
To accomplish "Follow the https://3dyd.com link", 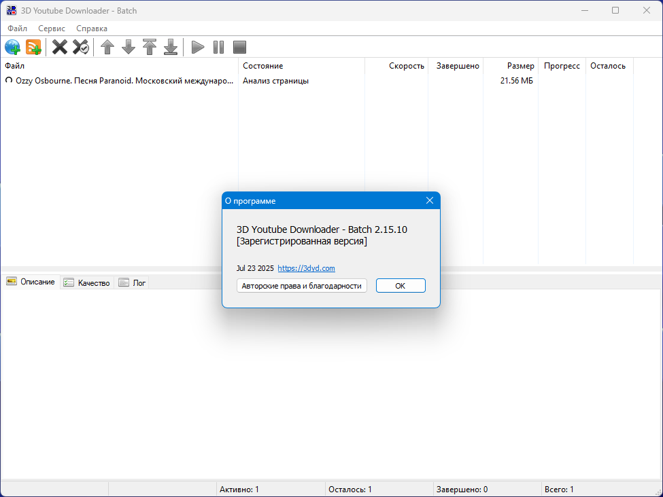I will [x=306, y=268].
